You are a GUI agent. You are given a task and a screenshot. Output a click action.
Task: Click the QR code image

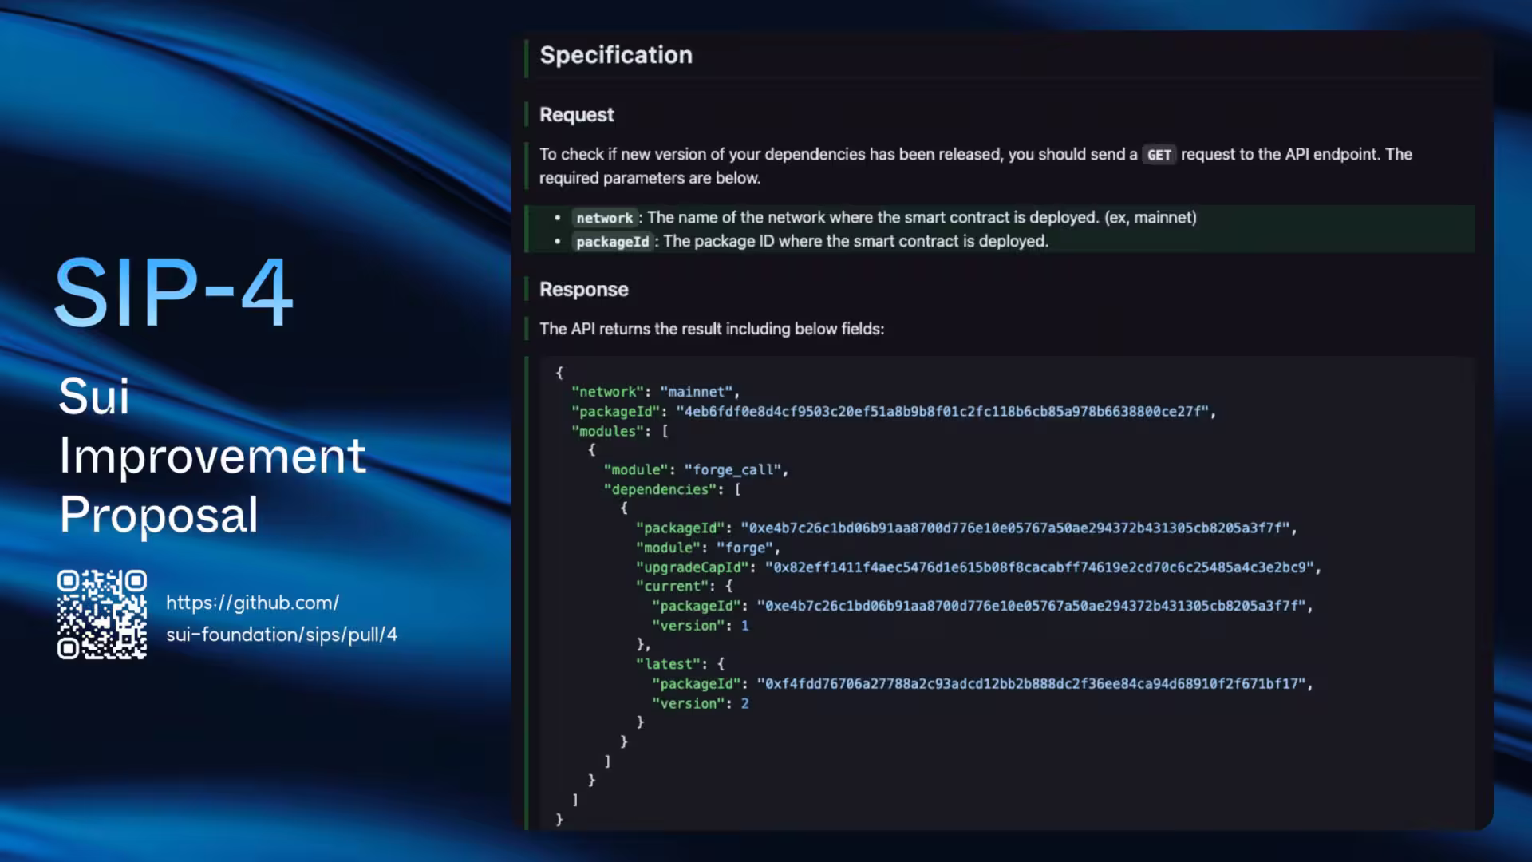pyautogui.click(x=102, y=614)
